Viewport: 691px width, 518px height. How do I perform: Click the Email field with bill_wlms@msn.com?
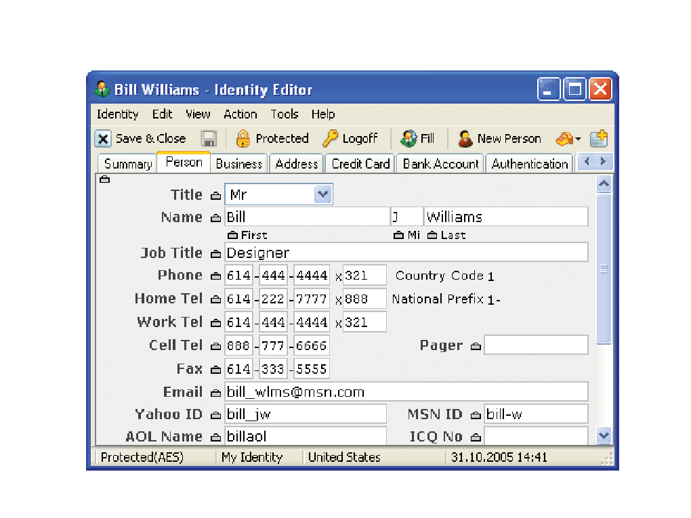pyautogui.click(x=406, y=392)
